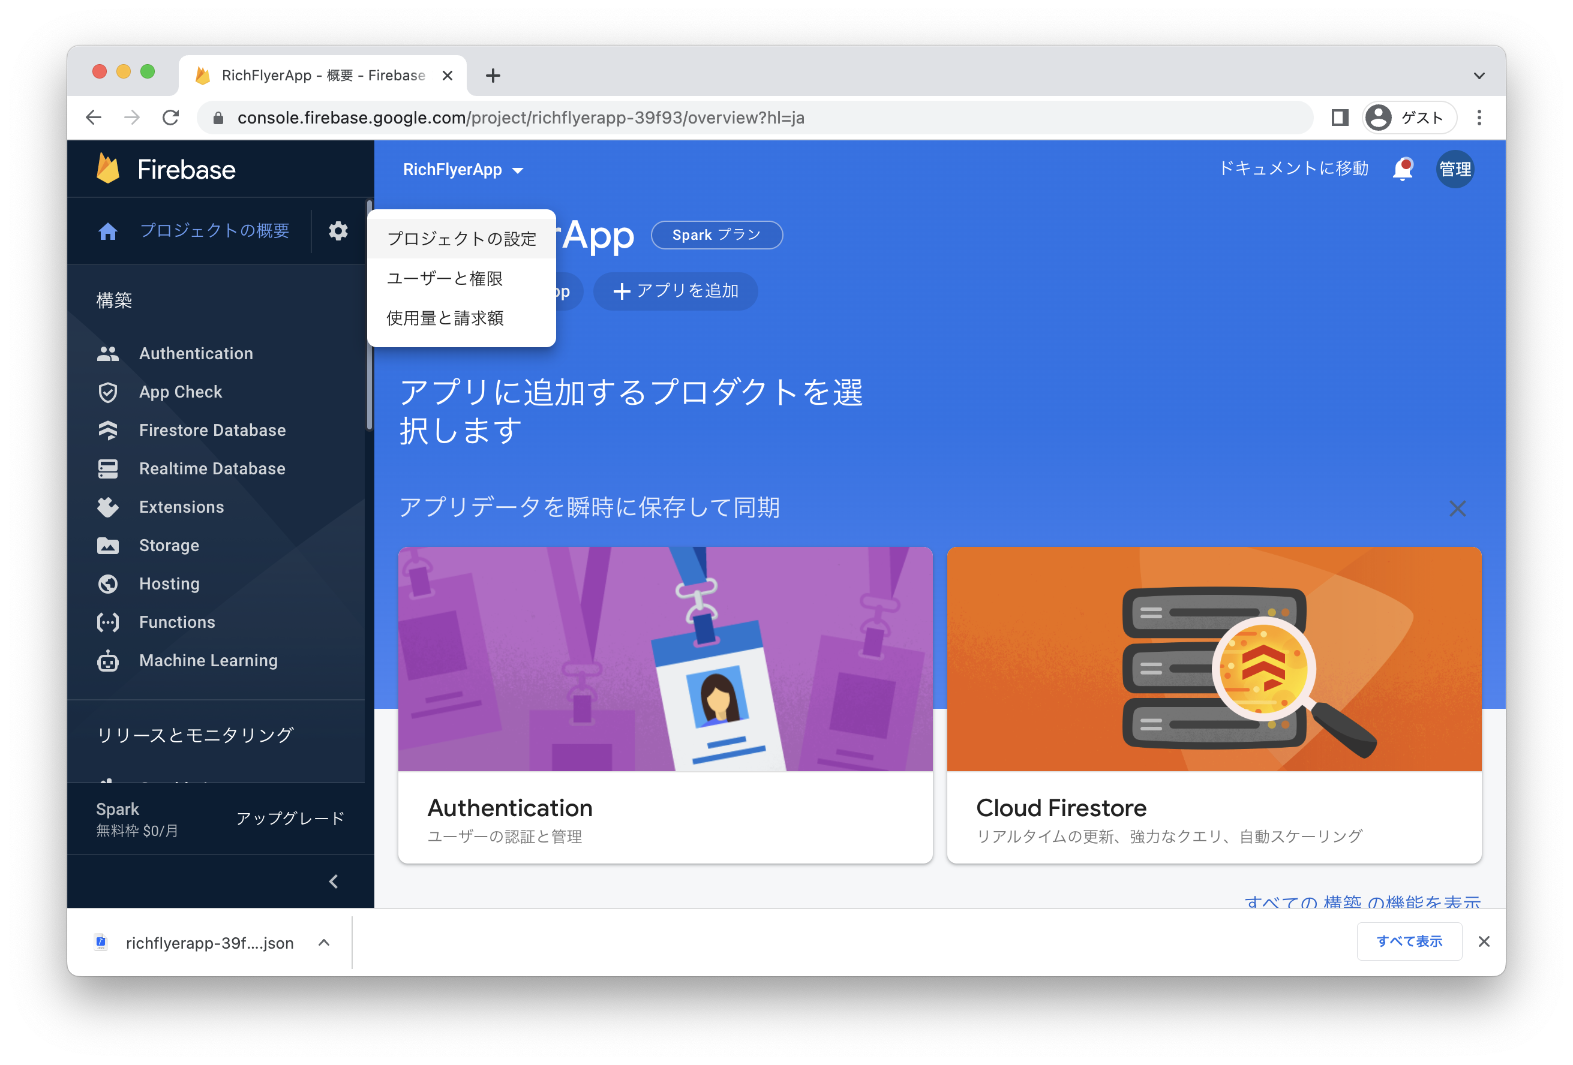Dismiss the アプリデータ suggestion section
Screen dimensions: 1573x1065
coord(1457,508)
